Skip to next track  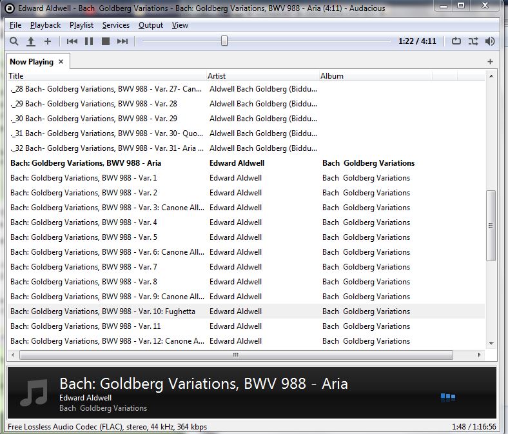click(122, 41)
